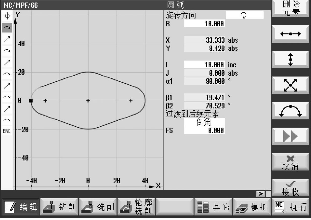
Task: Select the END marker in the contour list
Action: coord(7,131)
